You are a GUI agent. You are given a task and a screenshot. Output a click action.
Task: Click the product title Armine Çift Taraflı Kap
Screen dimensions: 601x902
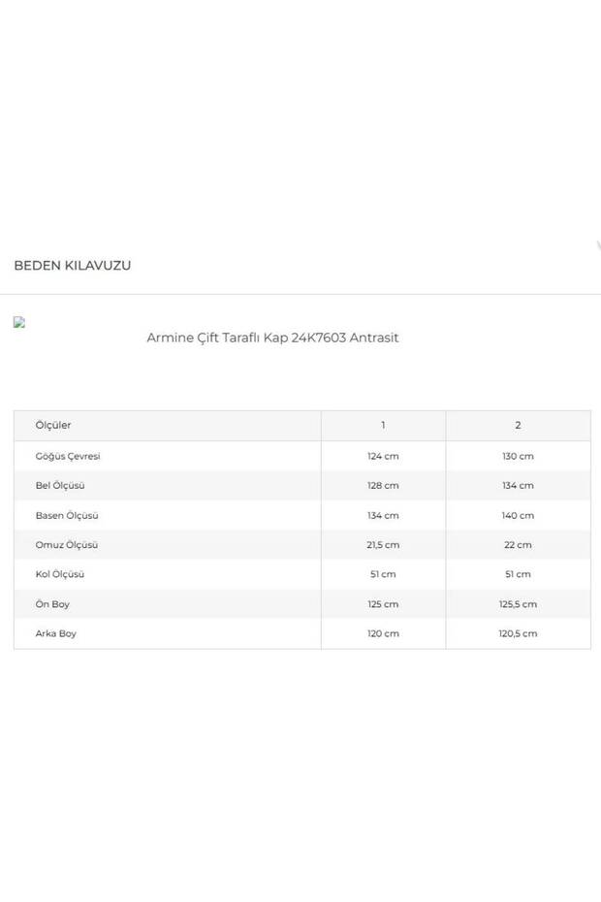(272, 338)
